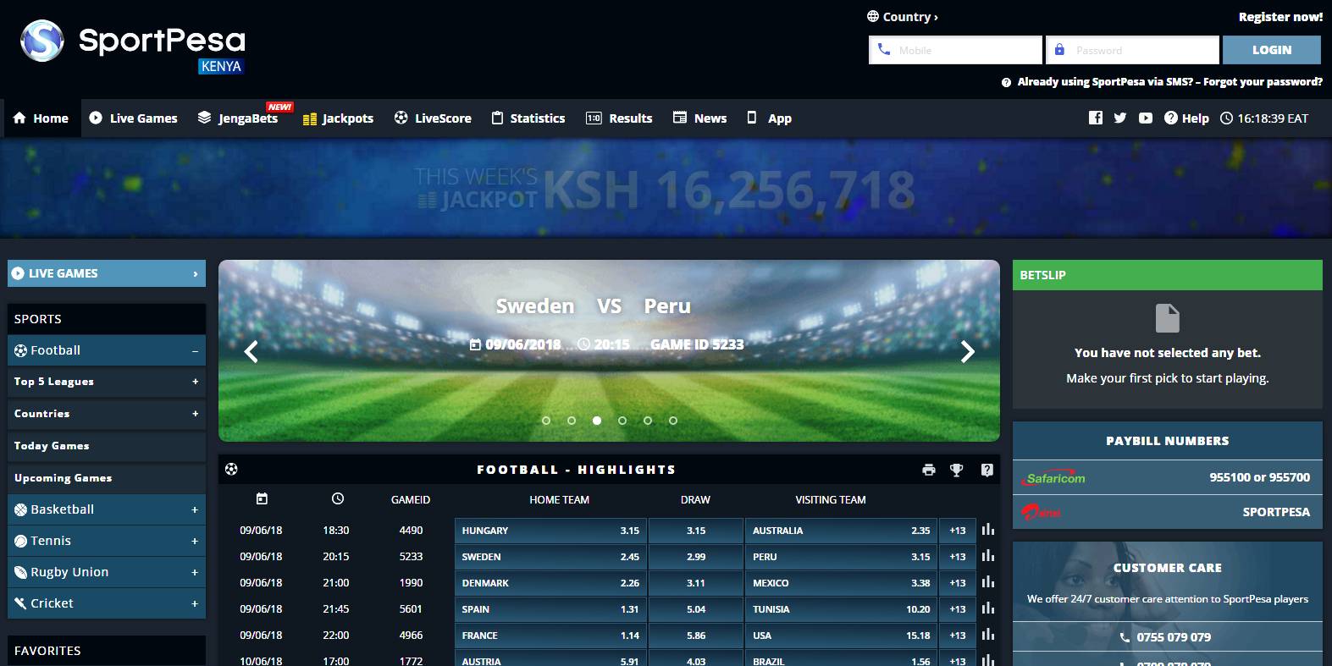
Task: Show +13 more markets for Hungary match
Action: pos(958,531)
